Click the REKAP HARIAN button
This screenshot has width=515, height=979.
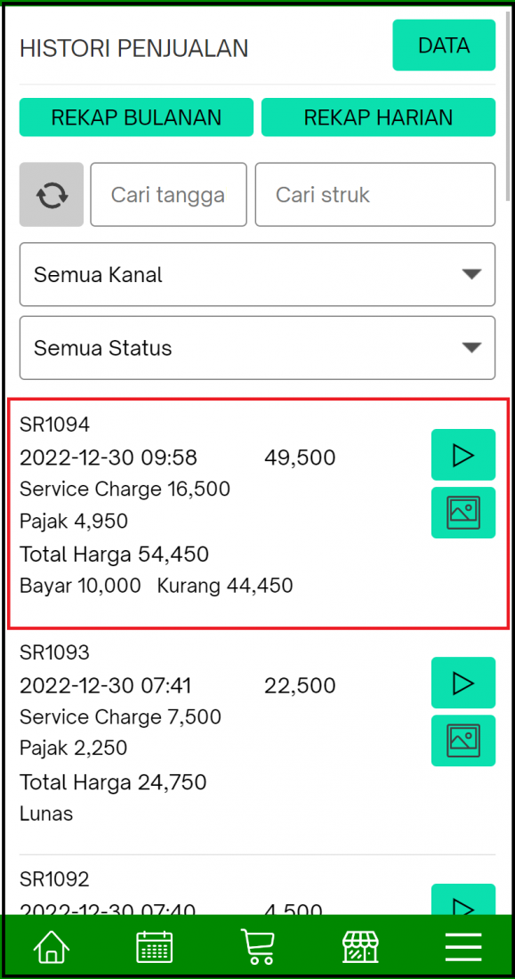click(x=377, y=117)
